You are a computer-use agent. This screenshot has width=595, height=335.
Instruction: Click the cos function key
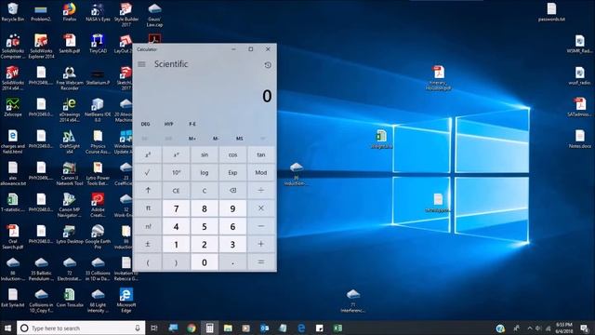point(232,155)
